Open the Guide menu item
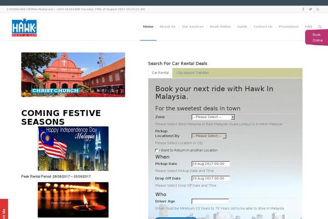 point(242,27)
